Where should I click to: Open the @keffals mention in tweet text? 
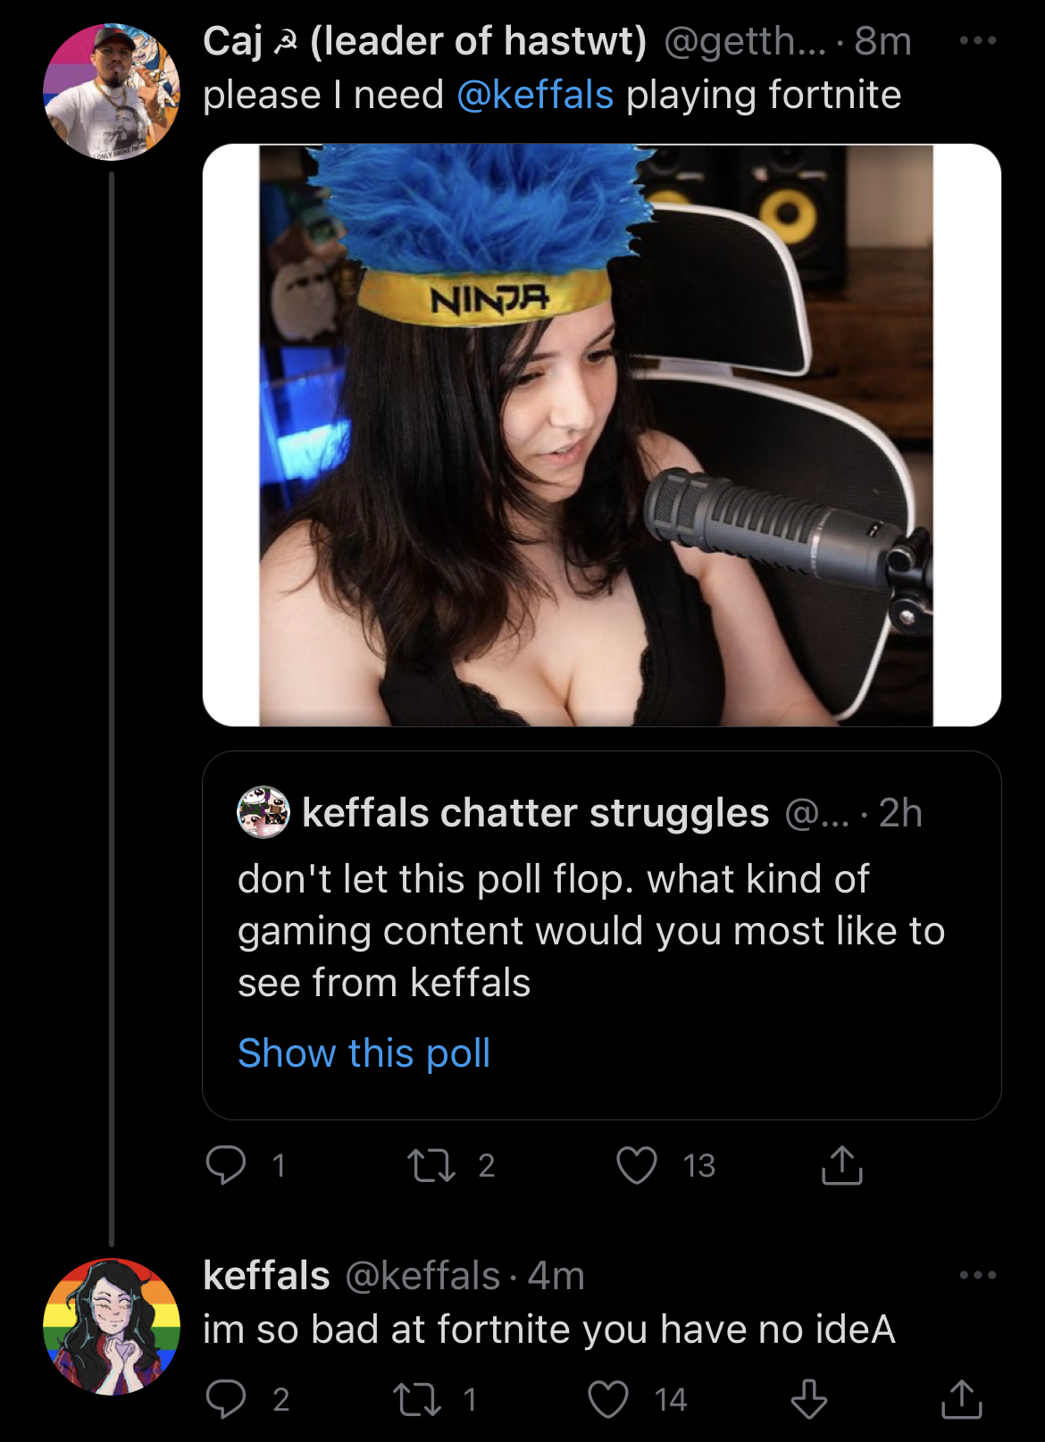pyautogui.click(x=535, y=95)
